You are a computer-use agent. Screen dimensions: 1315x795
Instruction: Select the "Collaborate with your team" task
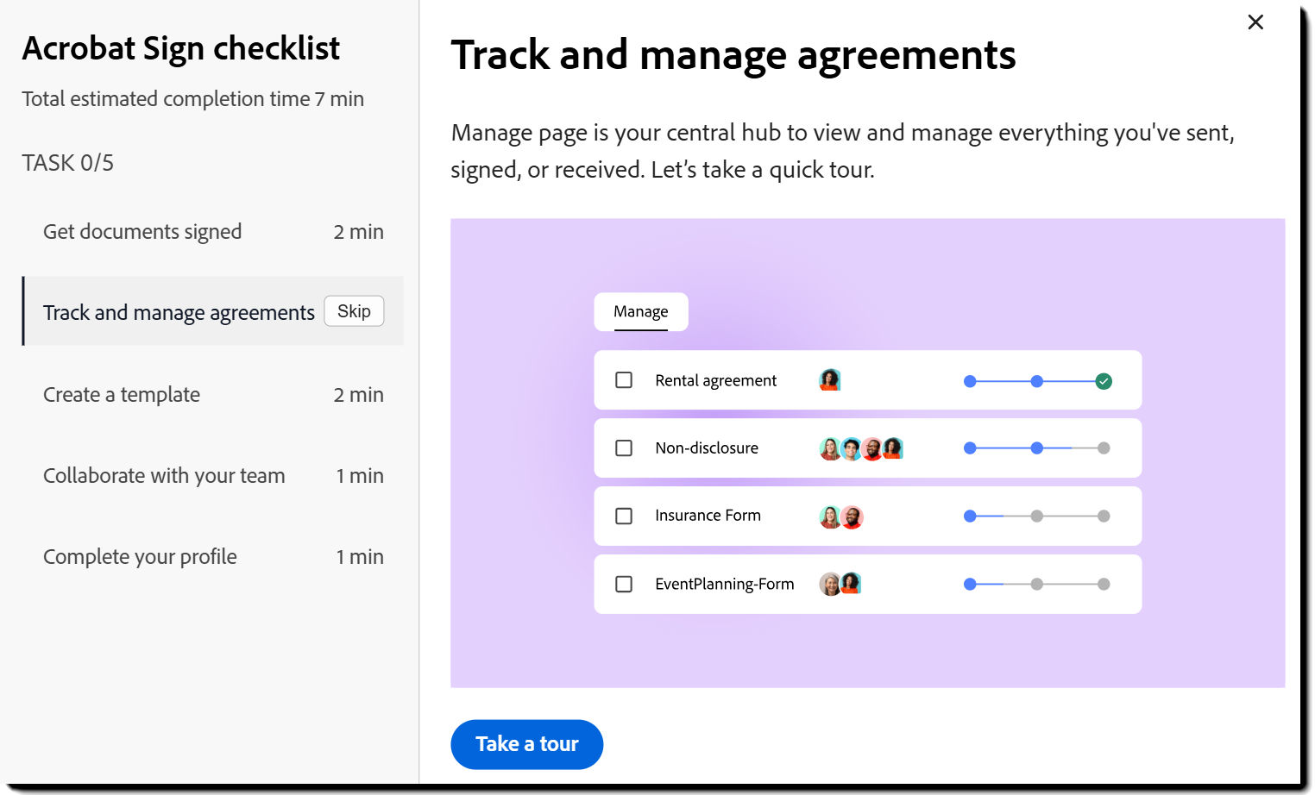(x=164, y=475)
